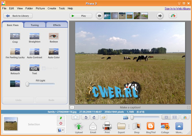Open the Tools menu
This screenshot has height=136, width=192.
click(62, 8)
